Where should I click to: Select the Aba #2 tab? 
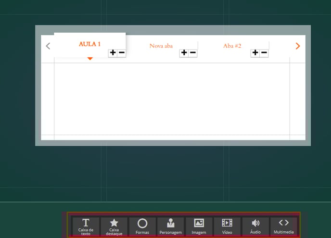(232, 46)
